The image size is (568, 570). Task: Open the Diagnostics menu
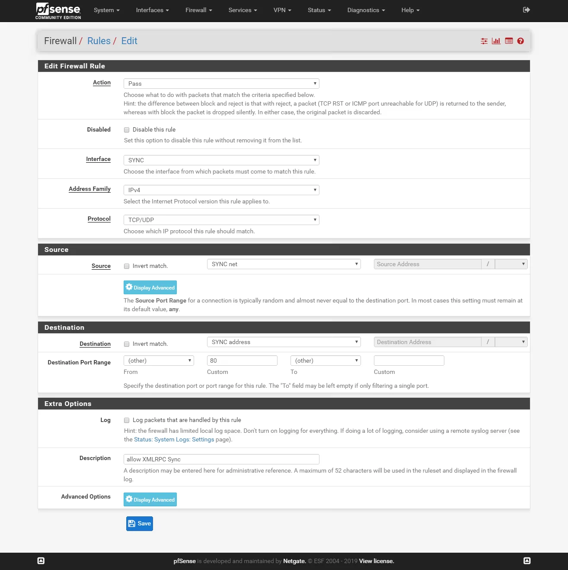(x=366, y=10)
